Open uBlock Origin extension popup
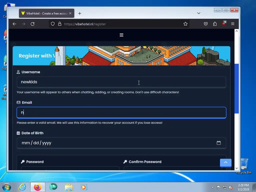This screenshot has width=256, height=192. pos(224,23)
